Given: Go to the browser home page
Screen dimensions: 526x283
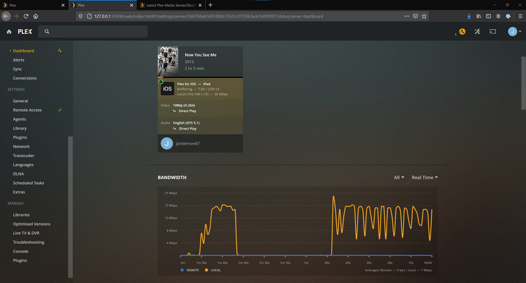Looking at the screenshot, I should click(x=36, y=16).
